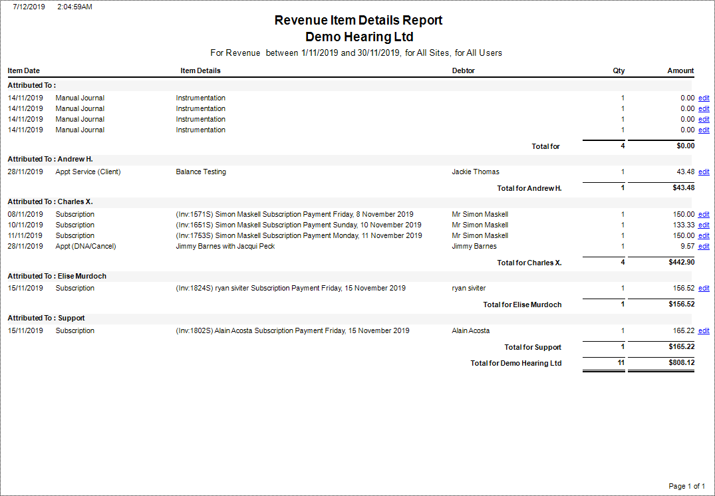Click edit for Inv:1753S subscription row
Viewport: 715px width, 496px height.
[x=704, y=235]
